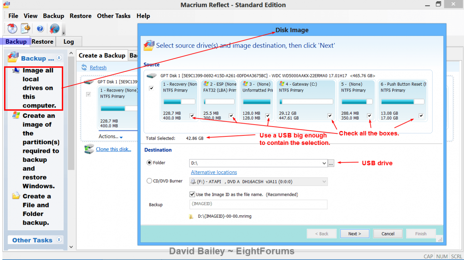Viewport: 464px width, 260px height.
Task: Click the File and Folder backup icon
Action: tap(16, 196)
